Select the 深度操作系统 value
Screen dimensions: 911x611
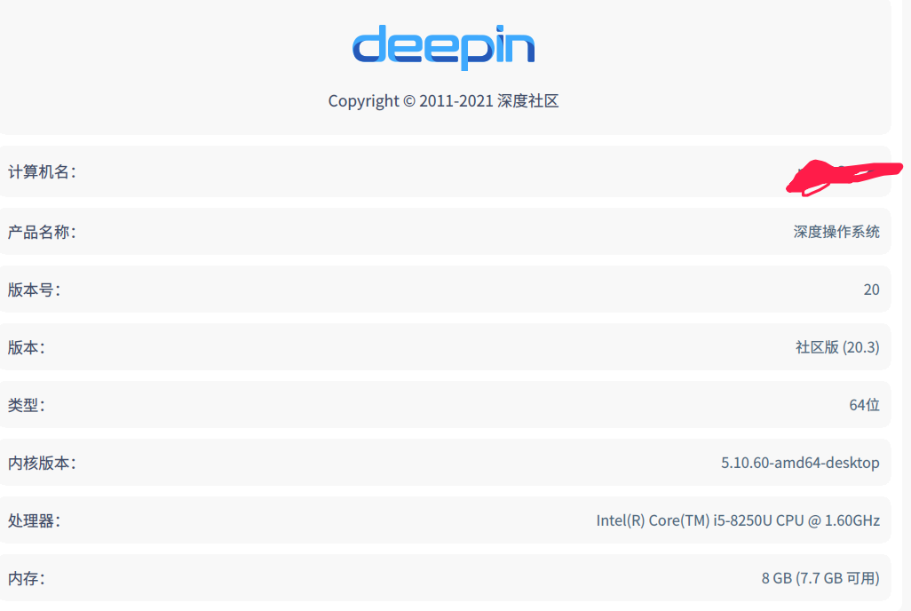click(x=836, y=232)
